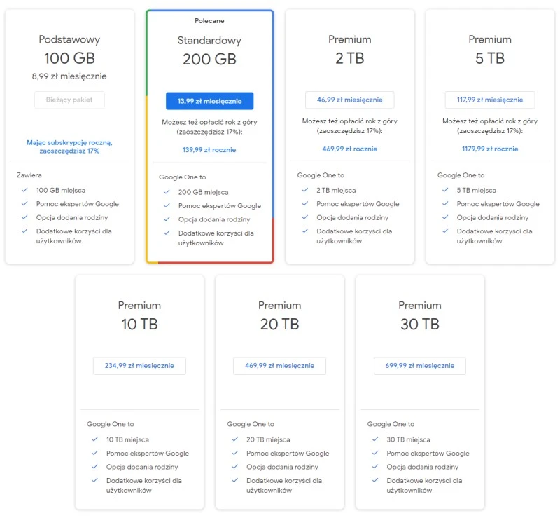
Task: Select the Polecane Standardowy plan card
Action: (209, 42)
